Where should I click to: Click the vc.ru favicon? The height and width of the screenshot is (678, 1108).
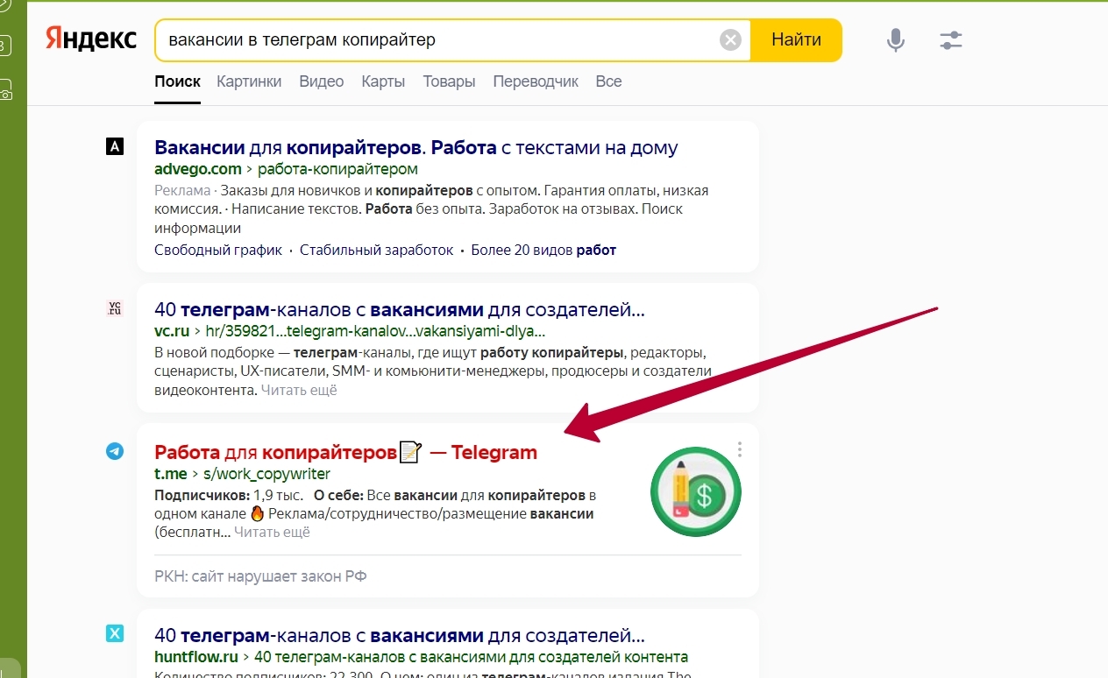click(x=114, y=308)
